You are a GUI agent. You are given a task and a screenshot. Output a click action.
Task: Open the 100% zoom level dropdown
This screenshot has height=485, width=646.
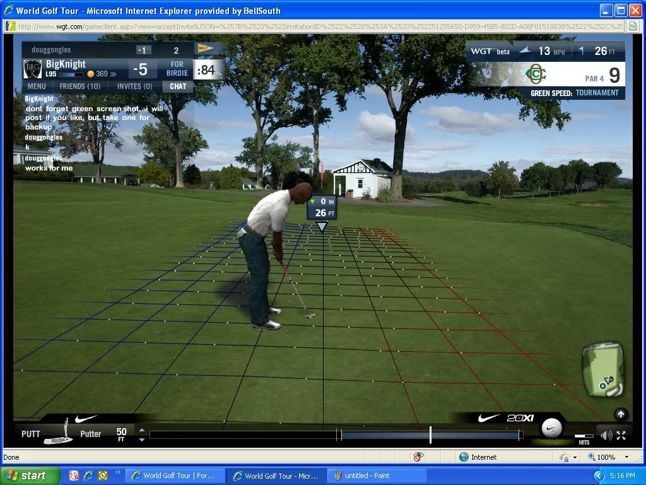coord(626,457)
